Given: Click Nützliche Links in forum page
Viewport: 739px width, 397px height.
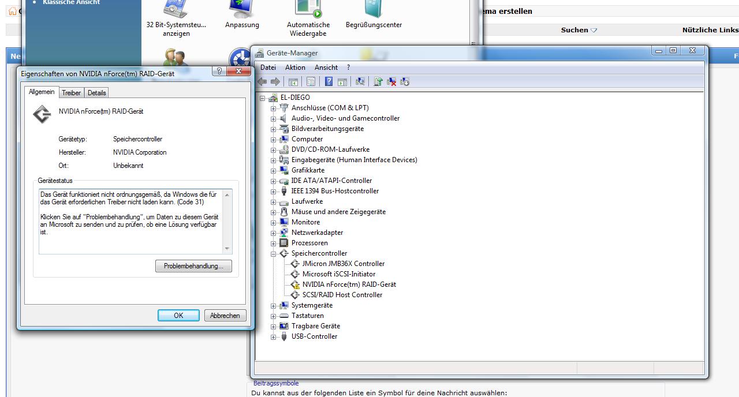Looking at the screenshot, I should (710, 30).
